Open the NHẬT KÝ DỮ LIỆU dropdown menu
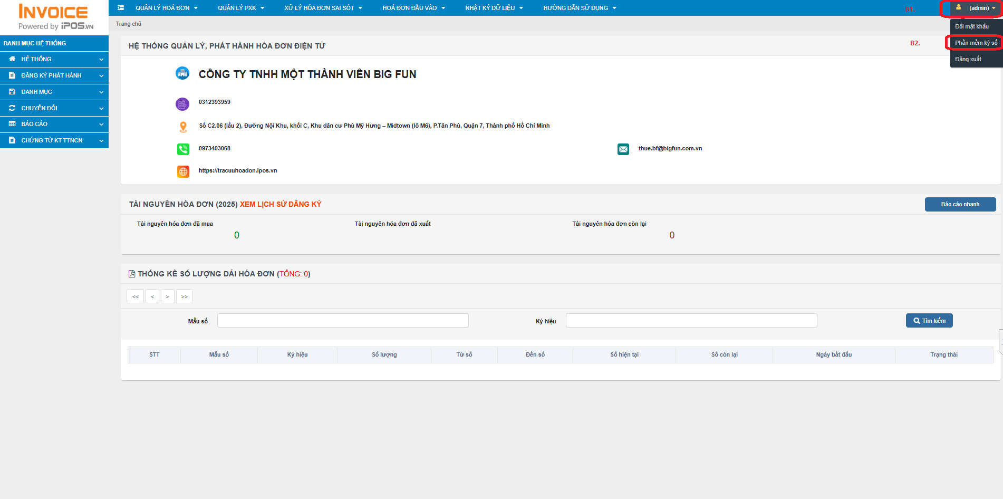Image resolution: width=1003 pixels, height=499 pixels. pyautogui.click(x=494, y=8)
